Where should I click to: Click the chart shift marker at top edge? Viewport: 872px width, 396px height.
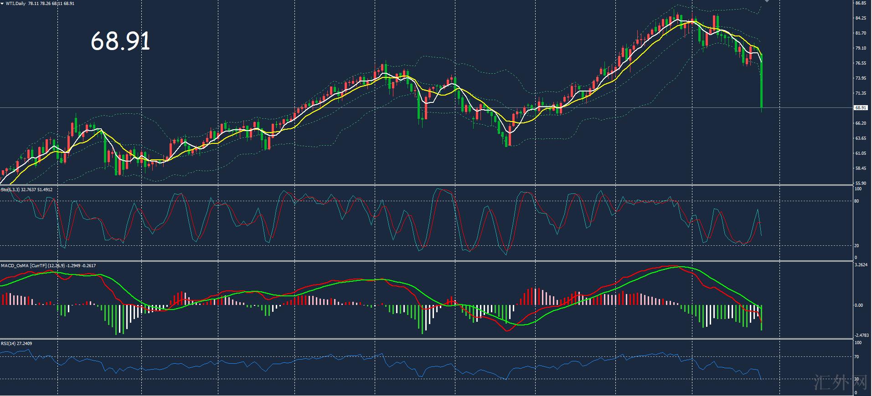(767, 1)
